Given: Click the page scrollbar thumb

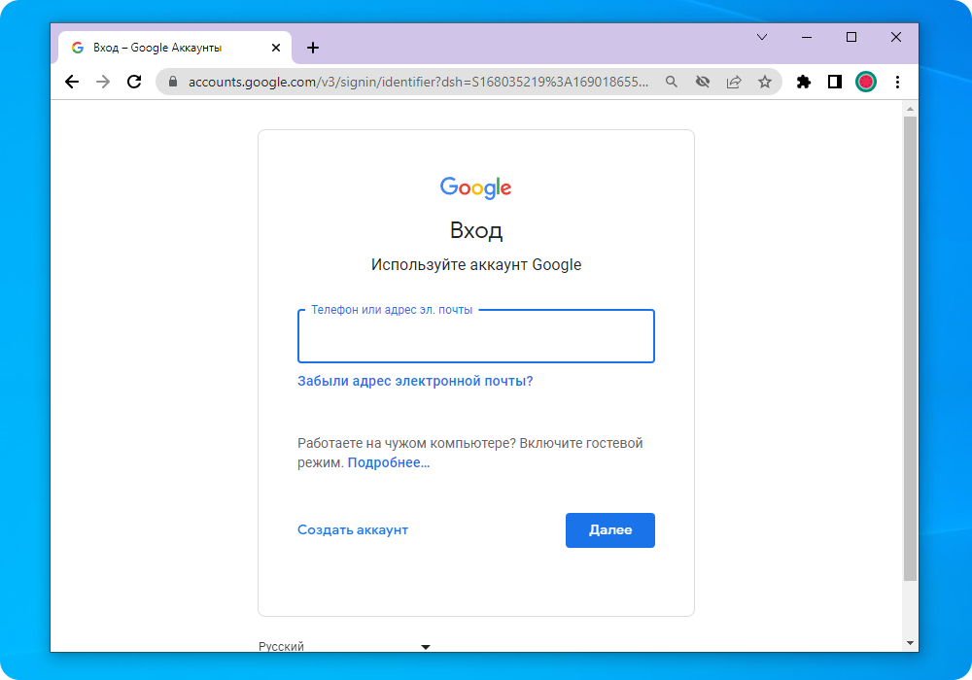Looking at the screenshot, I should click(910, 348).
